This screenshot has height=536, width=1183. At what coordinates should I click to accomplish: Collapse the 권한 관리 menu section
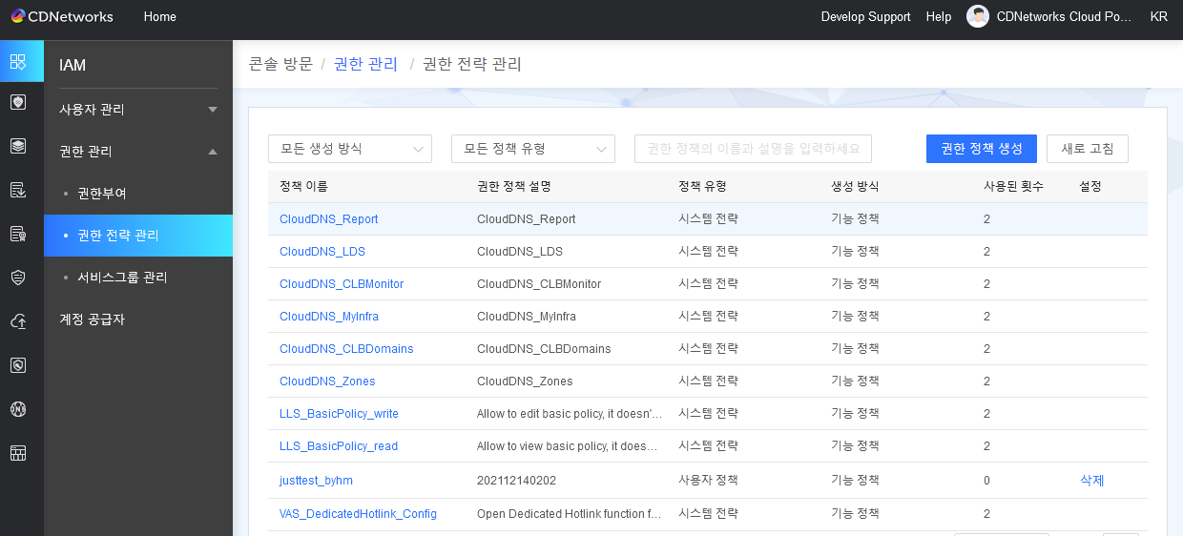138,152
